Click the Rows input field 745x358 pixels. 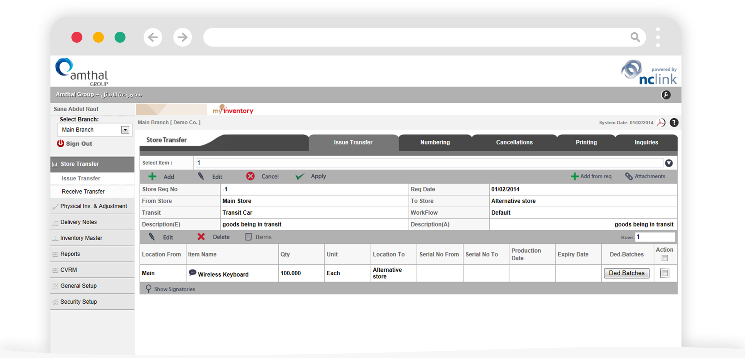pos(655,237)
